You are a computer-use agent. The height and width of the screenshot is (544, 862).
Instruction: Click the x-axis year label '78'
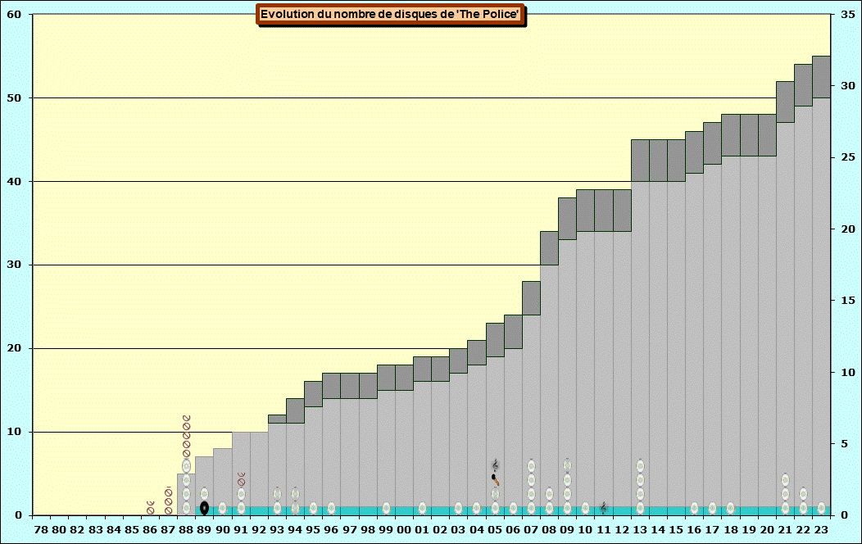tap(41, 530)
